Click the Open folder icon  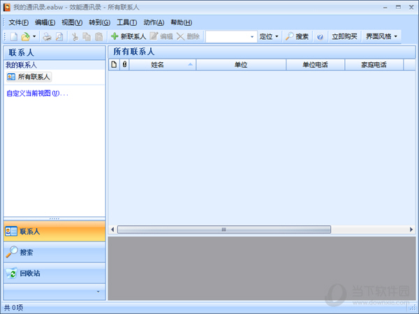point(25,36)
